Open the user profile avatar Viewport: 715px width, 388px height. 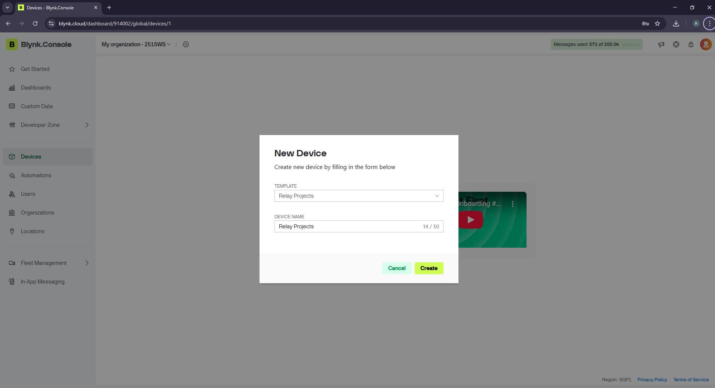(x=706, y=44)
